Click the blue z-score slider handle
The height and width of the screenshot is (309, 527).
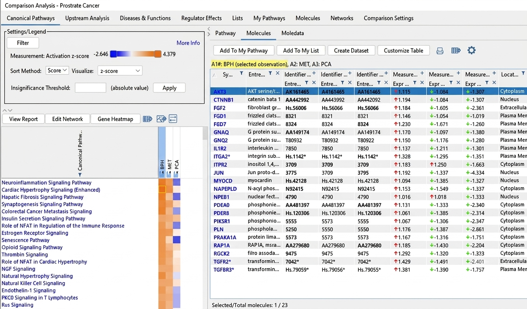(x=114, y=54)
